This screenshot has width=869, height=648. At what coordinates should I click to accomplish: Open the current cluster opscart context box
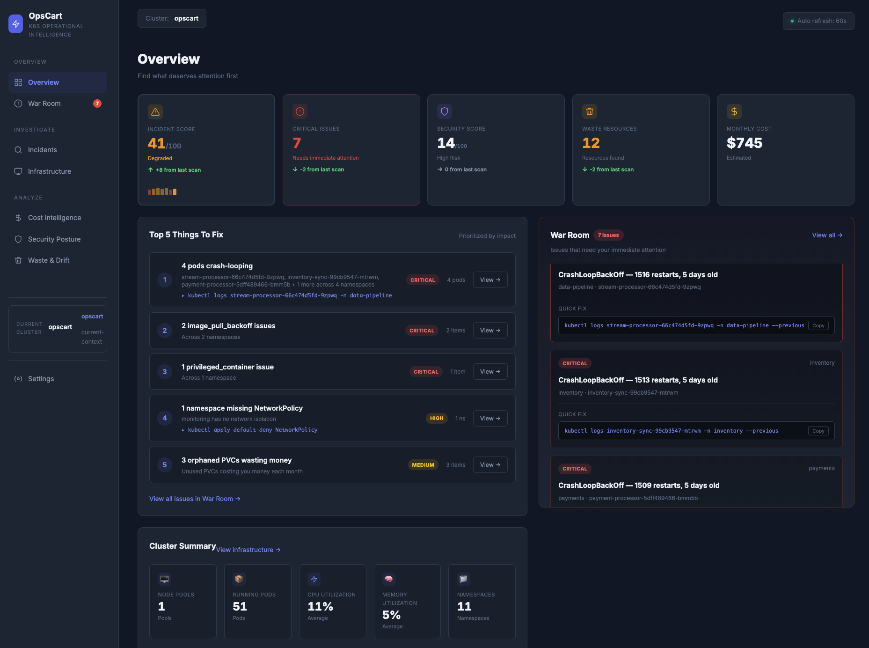58,329
